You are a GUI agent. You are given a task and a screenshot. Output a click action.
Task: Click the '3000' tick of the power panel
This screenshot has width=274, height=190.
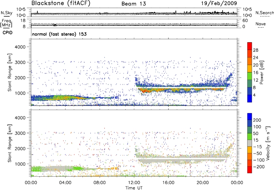[x=20, y=62]
